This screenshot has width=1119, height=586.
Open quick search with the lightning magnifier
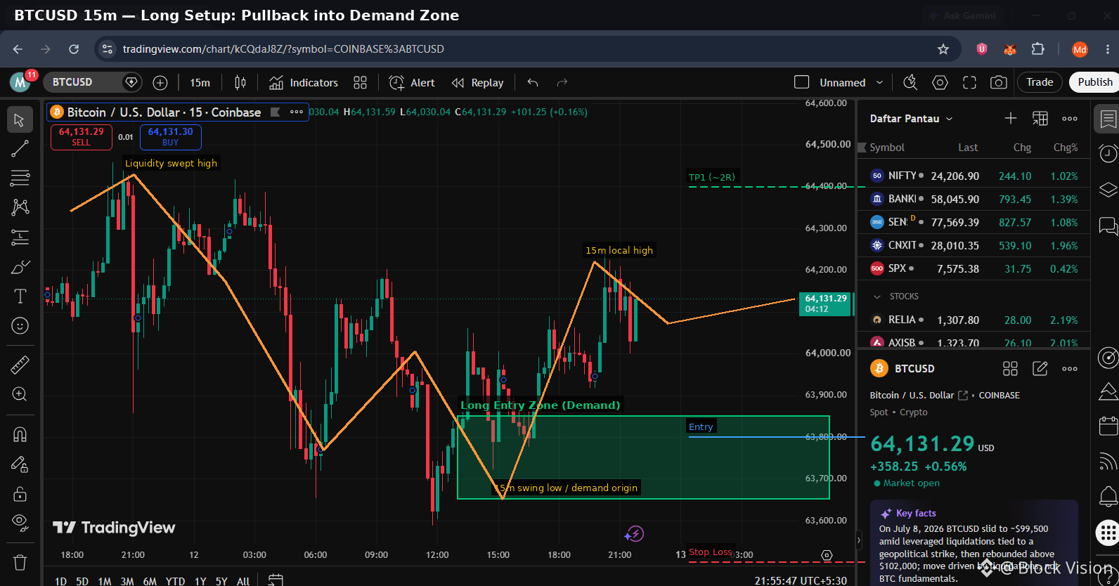[910, 82]
